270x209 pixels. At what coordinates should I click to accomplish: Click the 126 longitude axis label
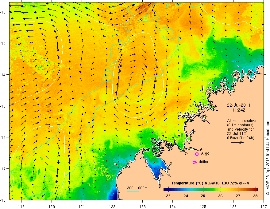pos(233,207)
